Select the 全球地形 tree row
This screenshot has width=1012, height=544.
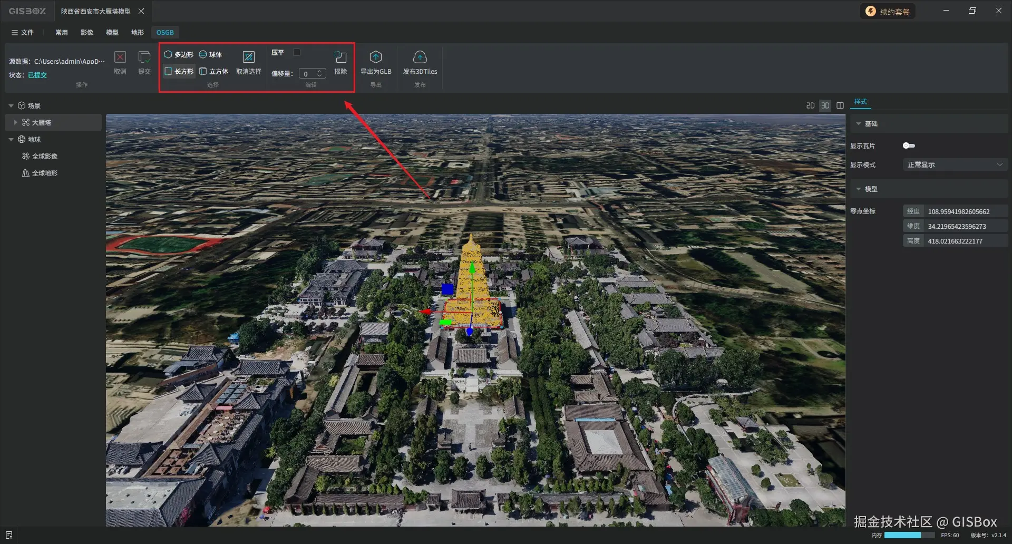(53, 173)
